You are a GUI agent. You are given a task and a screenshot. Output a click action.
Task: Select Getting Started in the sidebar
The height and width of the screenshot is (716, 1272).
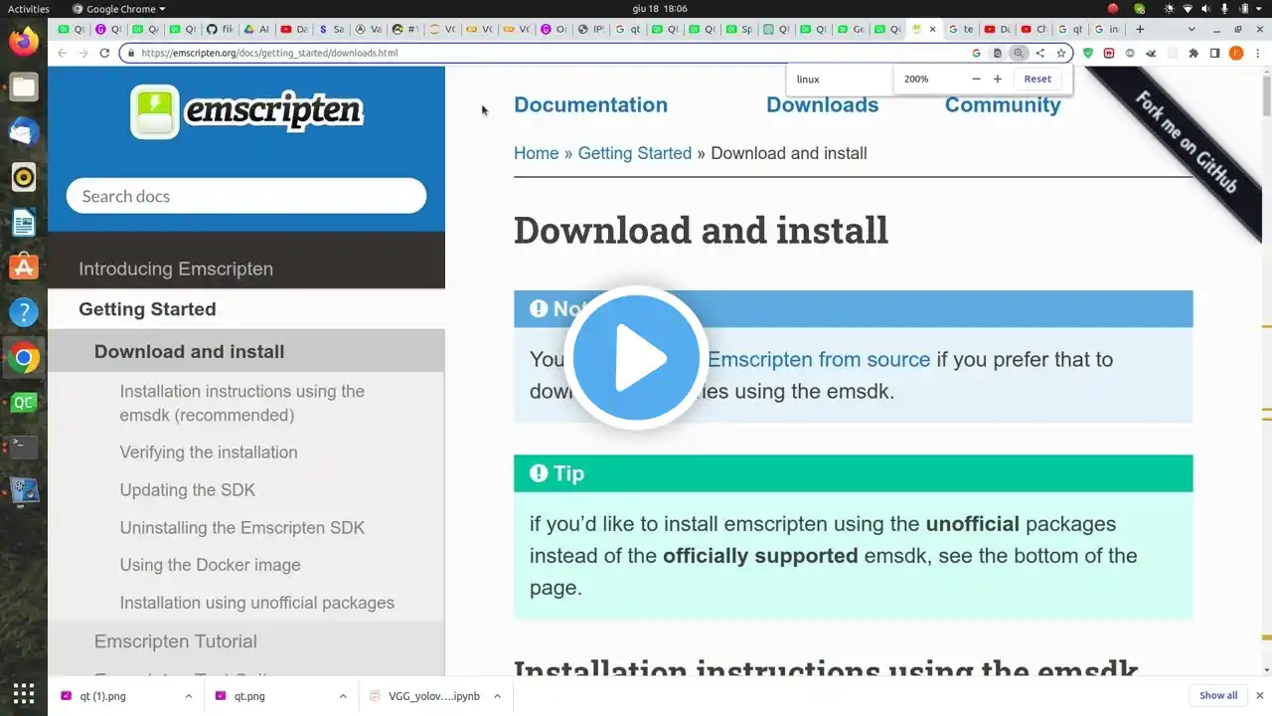[147, 309]
